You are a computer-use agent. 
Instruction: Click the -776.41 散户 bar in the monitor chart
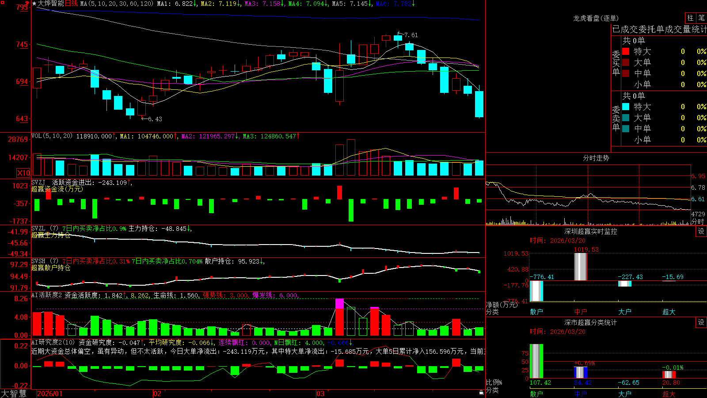536,291
